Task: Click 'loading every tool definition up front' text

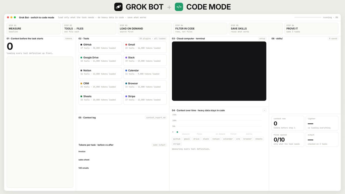Action: (30, 53)
